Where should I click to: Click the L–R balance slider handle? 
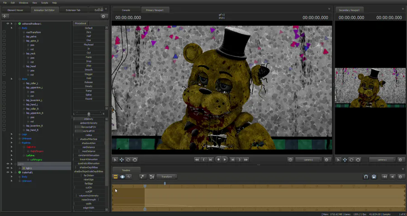coord(89,114)
